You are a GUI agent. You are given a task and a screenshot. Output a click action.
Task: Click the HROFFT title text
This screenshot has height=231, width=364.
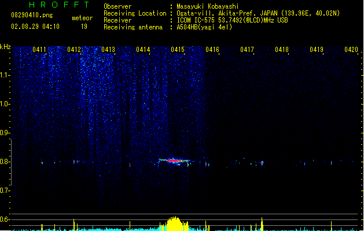point(59,5)
